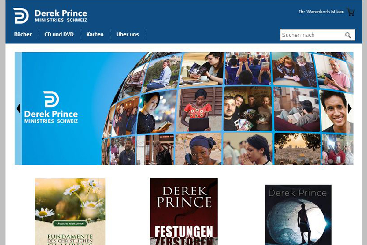
Task: Open the shopping cart icon
Action: tap(351, 12)
